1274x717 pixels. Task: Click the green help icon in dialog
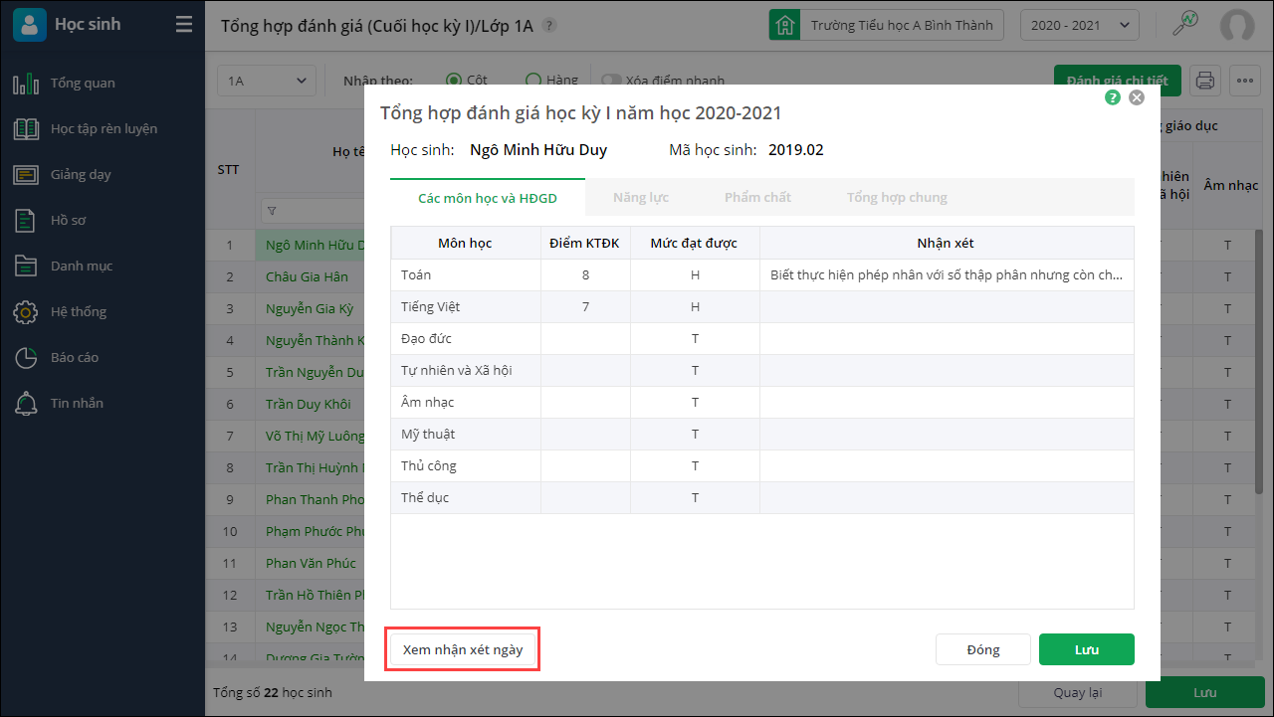click(x=1113, y=97)
